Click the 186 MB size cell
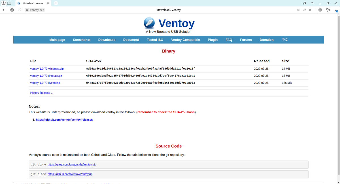The width and height of the screenshot is (340, 184). (x=287, y=83)
